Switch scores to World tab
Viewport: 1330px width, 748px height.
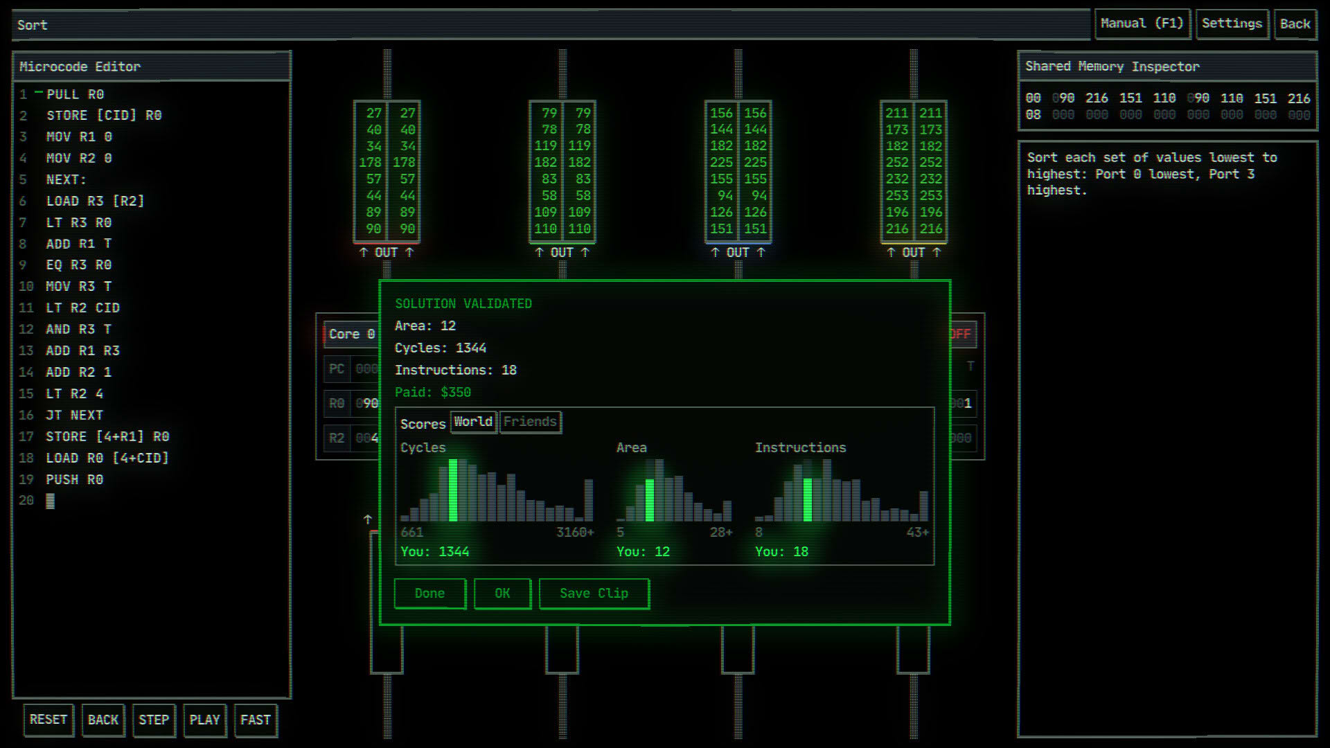[473, 422]
